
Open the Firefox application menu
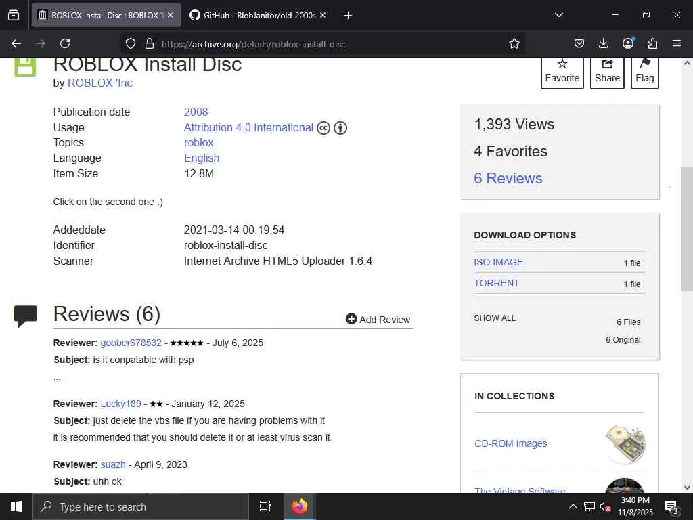[x=677, y=43]
